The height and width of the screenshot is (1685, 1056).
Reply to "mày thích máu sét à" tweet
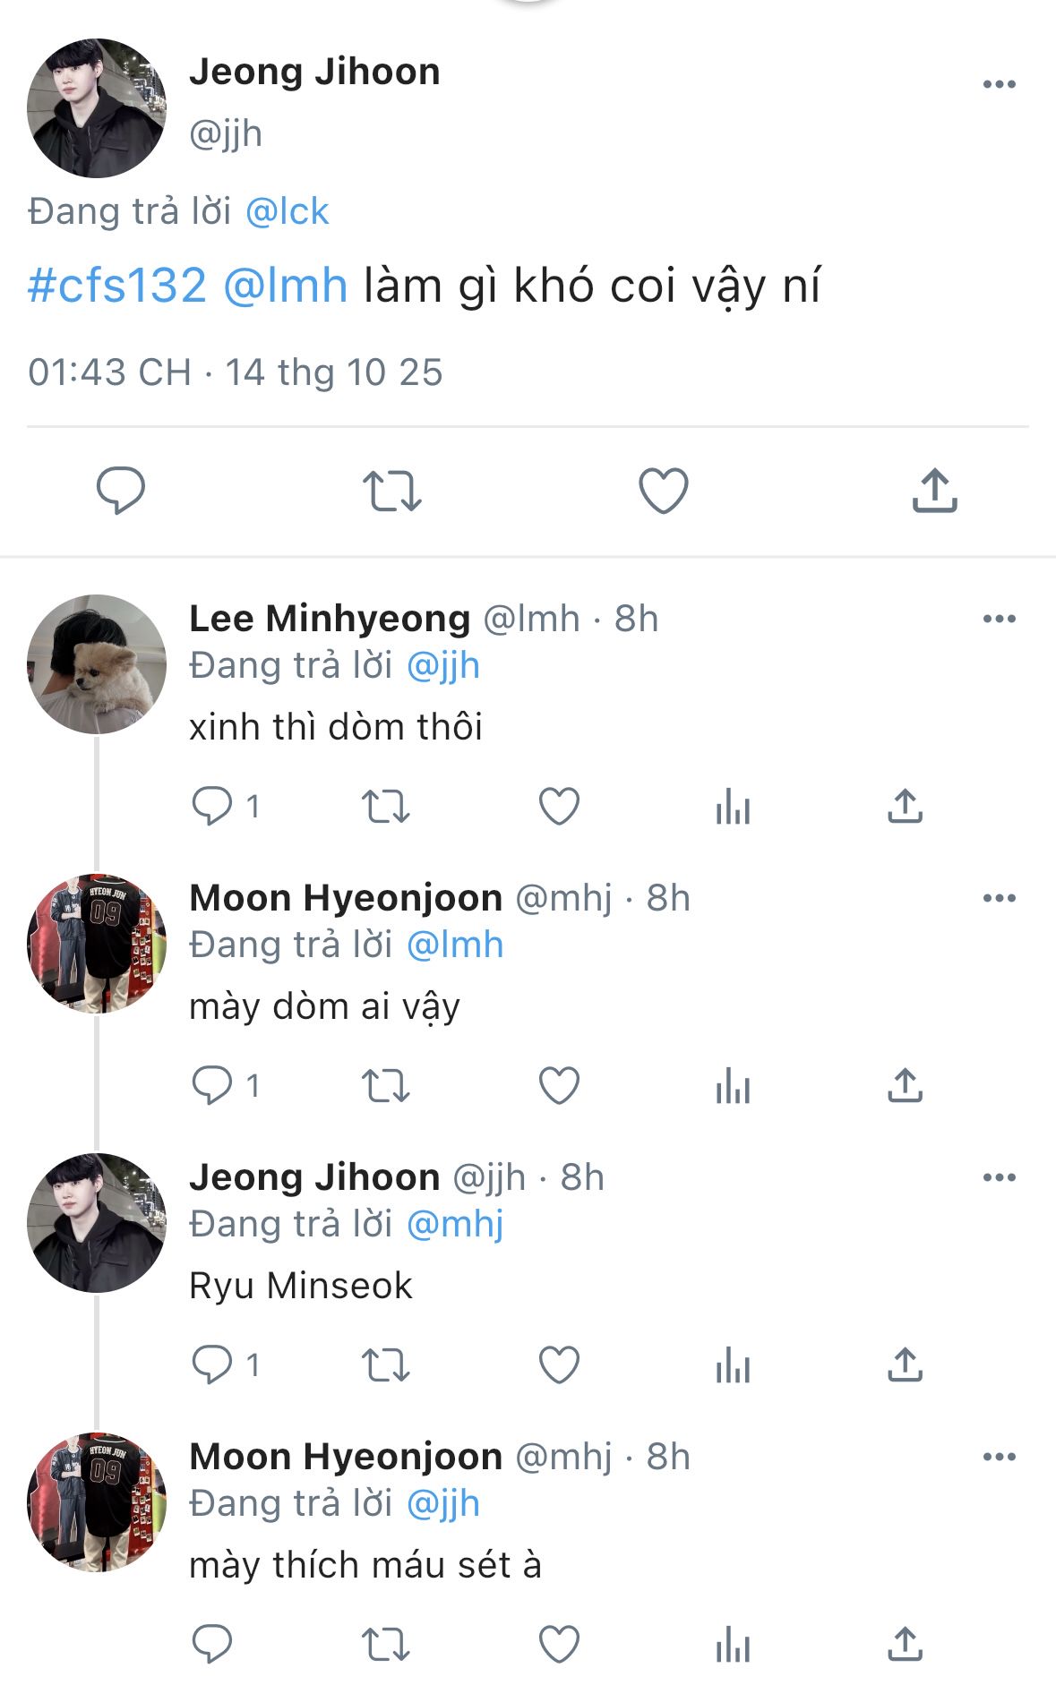pyautogui.click(x=212, y=1645)
